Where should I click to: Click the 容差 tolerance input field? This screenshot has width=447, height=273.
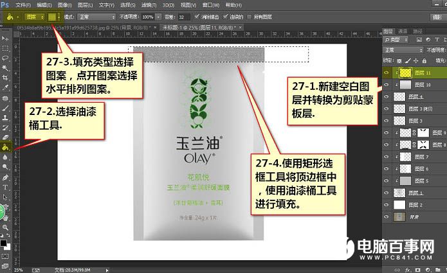[x=184, y=17]
